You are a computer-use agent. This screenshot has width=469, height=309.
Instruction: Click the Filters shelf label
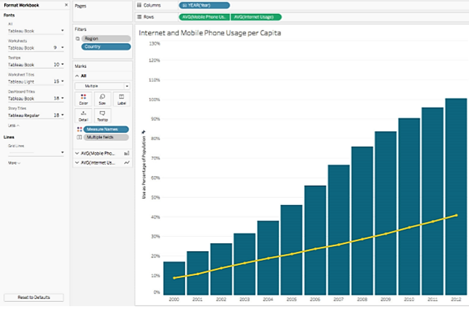81,29
